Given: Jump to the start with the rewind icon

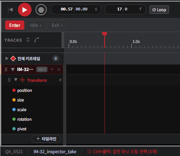Looking at the screenshot, I should (x=10, y=10).
